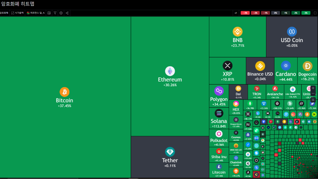This screenshot has height=179, width=318.
Task: Click the Ethereum logo icon
Action: pyautogui.click(x=170, y=71)
